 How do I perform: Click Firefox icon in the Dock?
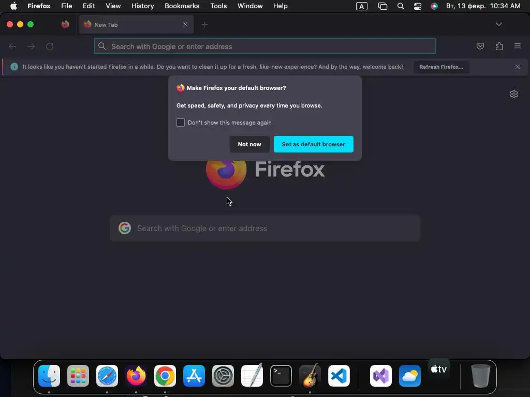coord(136,376)
